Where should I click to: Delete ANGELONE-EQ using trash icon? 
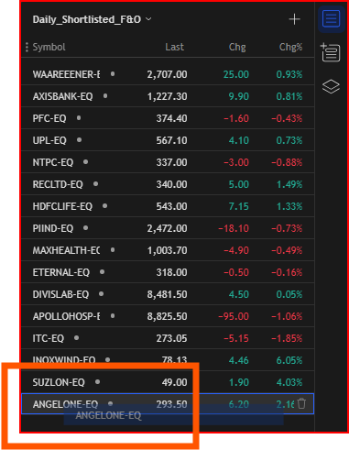301,403
